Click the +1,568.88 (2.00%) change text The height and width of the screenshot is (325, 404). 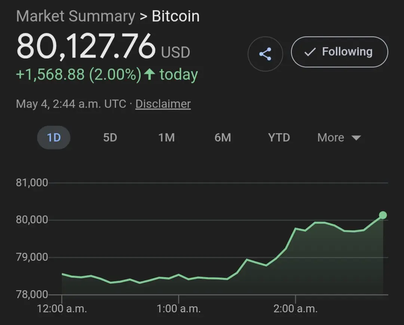(79, 74)
